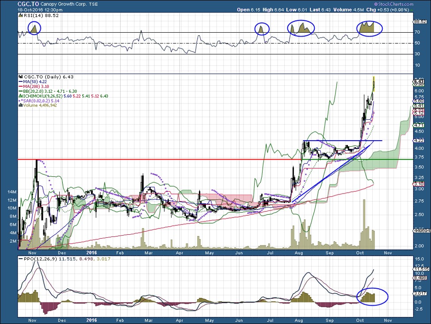Open the StockCharts.com copyright link
431x324 pixels.
point(393,4)
